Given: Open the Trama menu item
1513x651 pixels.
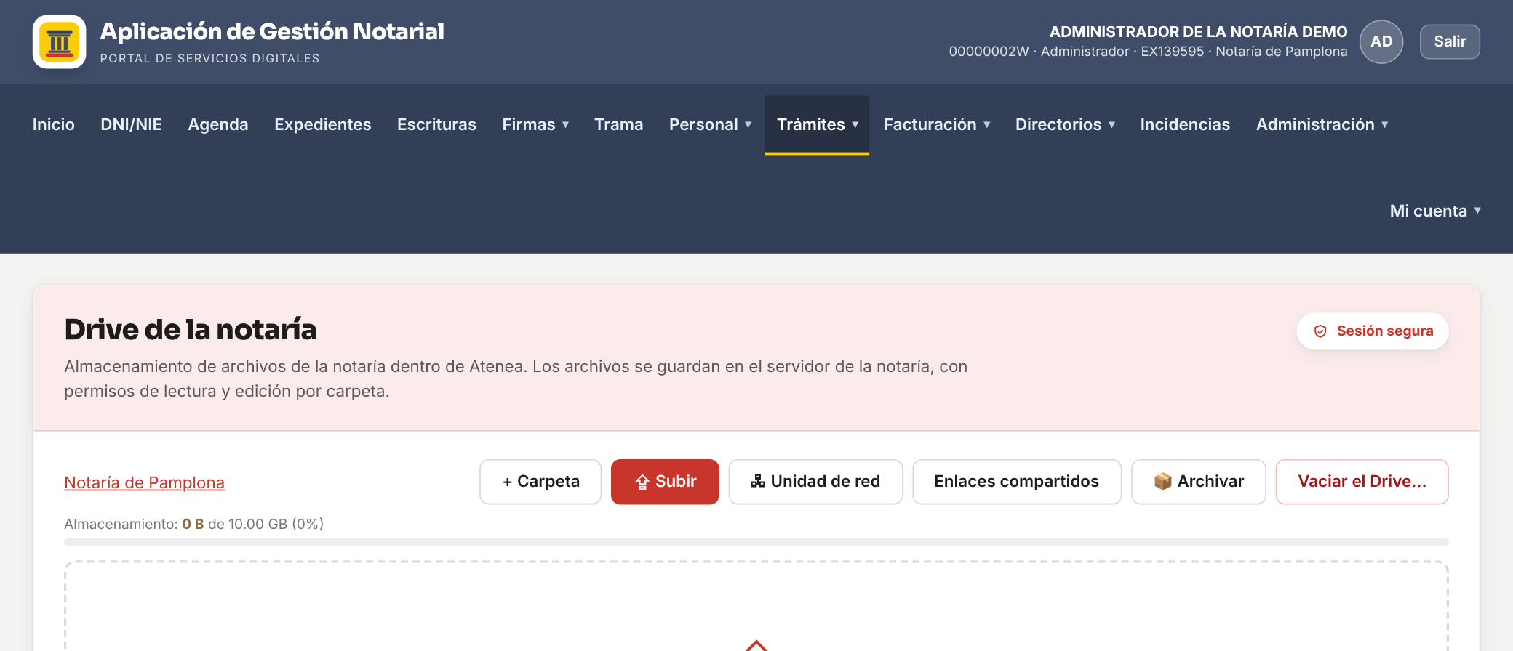Looking at the screenshot, I should (619, 125).
